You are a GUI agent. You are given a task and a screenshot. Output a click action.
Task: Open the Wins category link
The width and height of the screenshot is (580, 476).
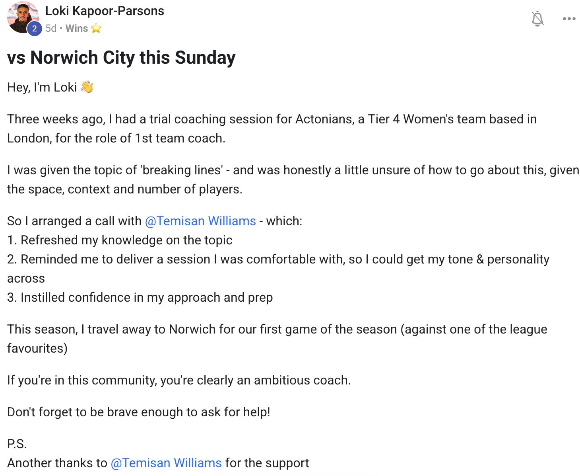point(77,28)
